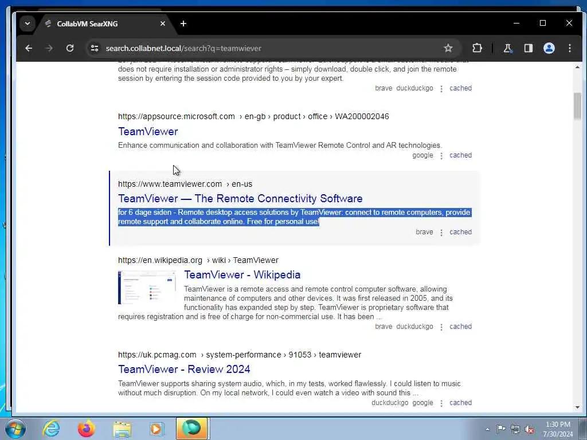
Task: Show hidden system tray icons
Action: pos(487,429)
